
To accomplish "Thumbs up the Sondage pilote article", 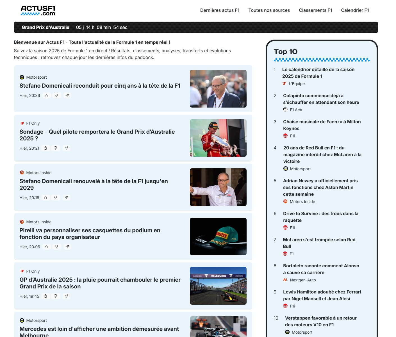I will click(x=45, y=148).
